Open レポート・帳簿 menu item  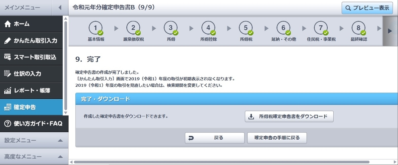click(32, 90)
